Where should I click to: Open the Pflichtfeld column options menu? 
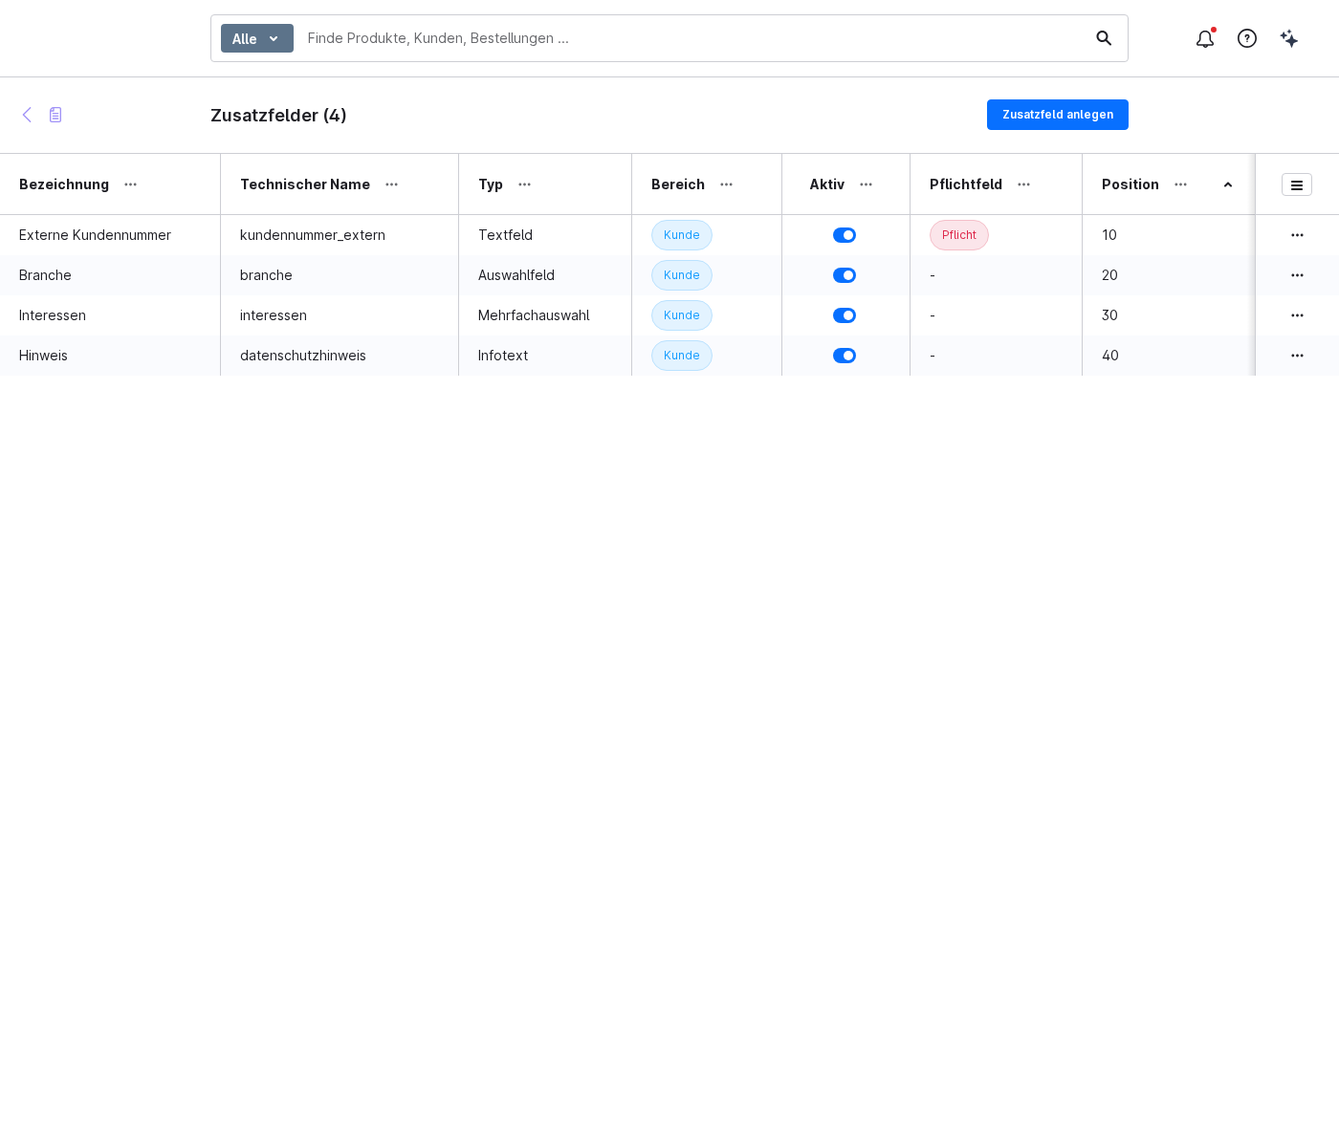click(x=1024, y=184)
